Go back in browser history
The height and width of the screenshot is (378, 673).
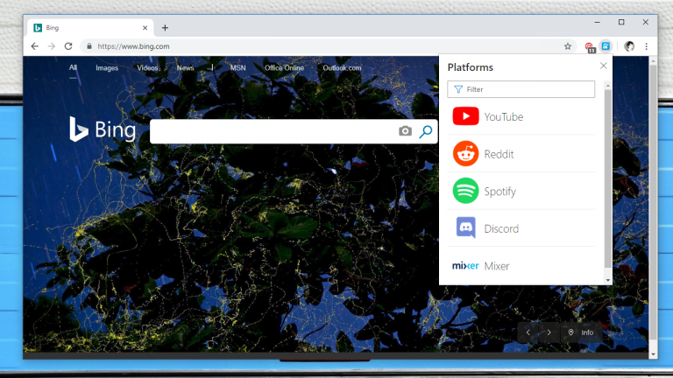35,46
